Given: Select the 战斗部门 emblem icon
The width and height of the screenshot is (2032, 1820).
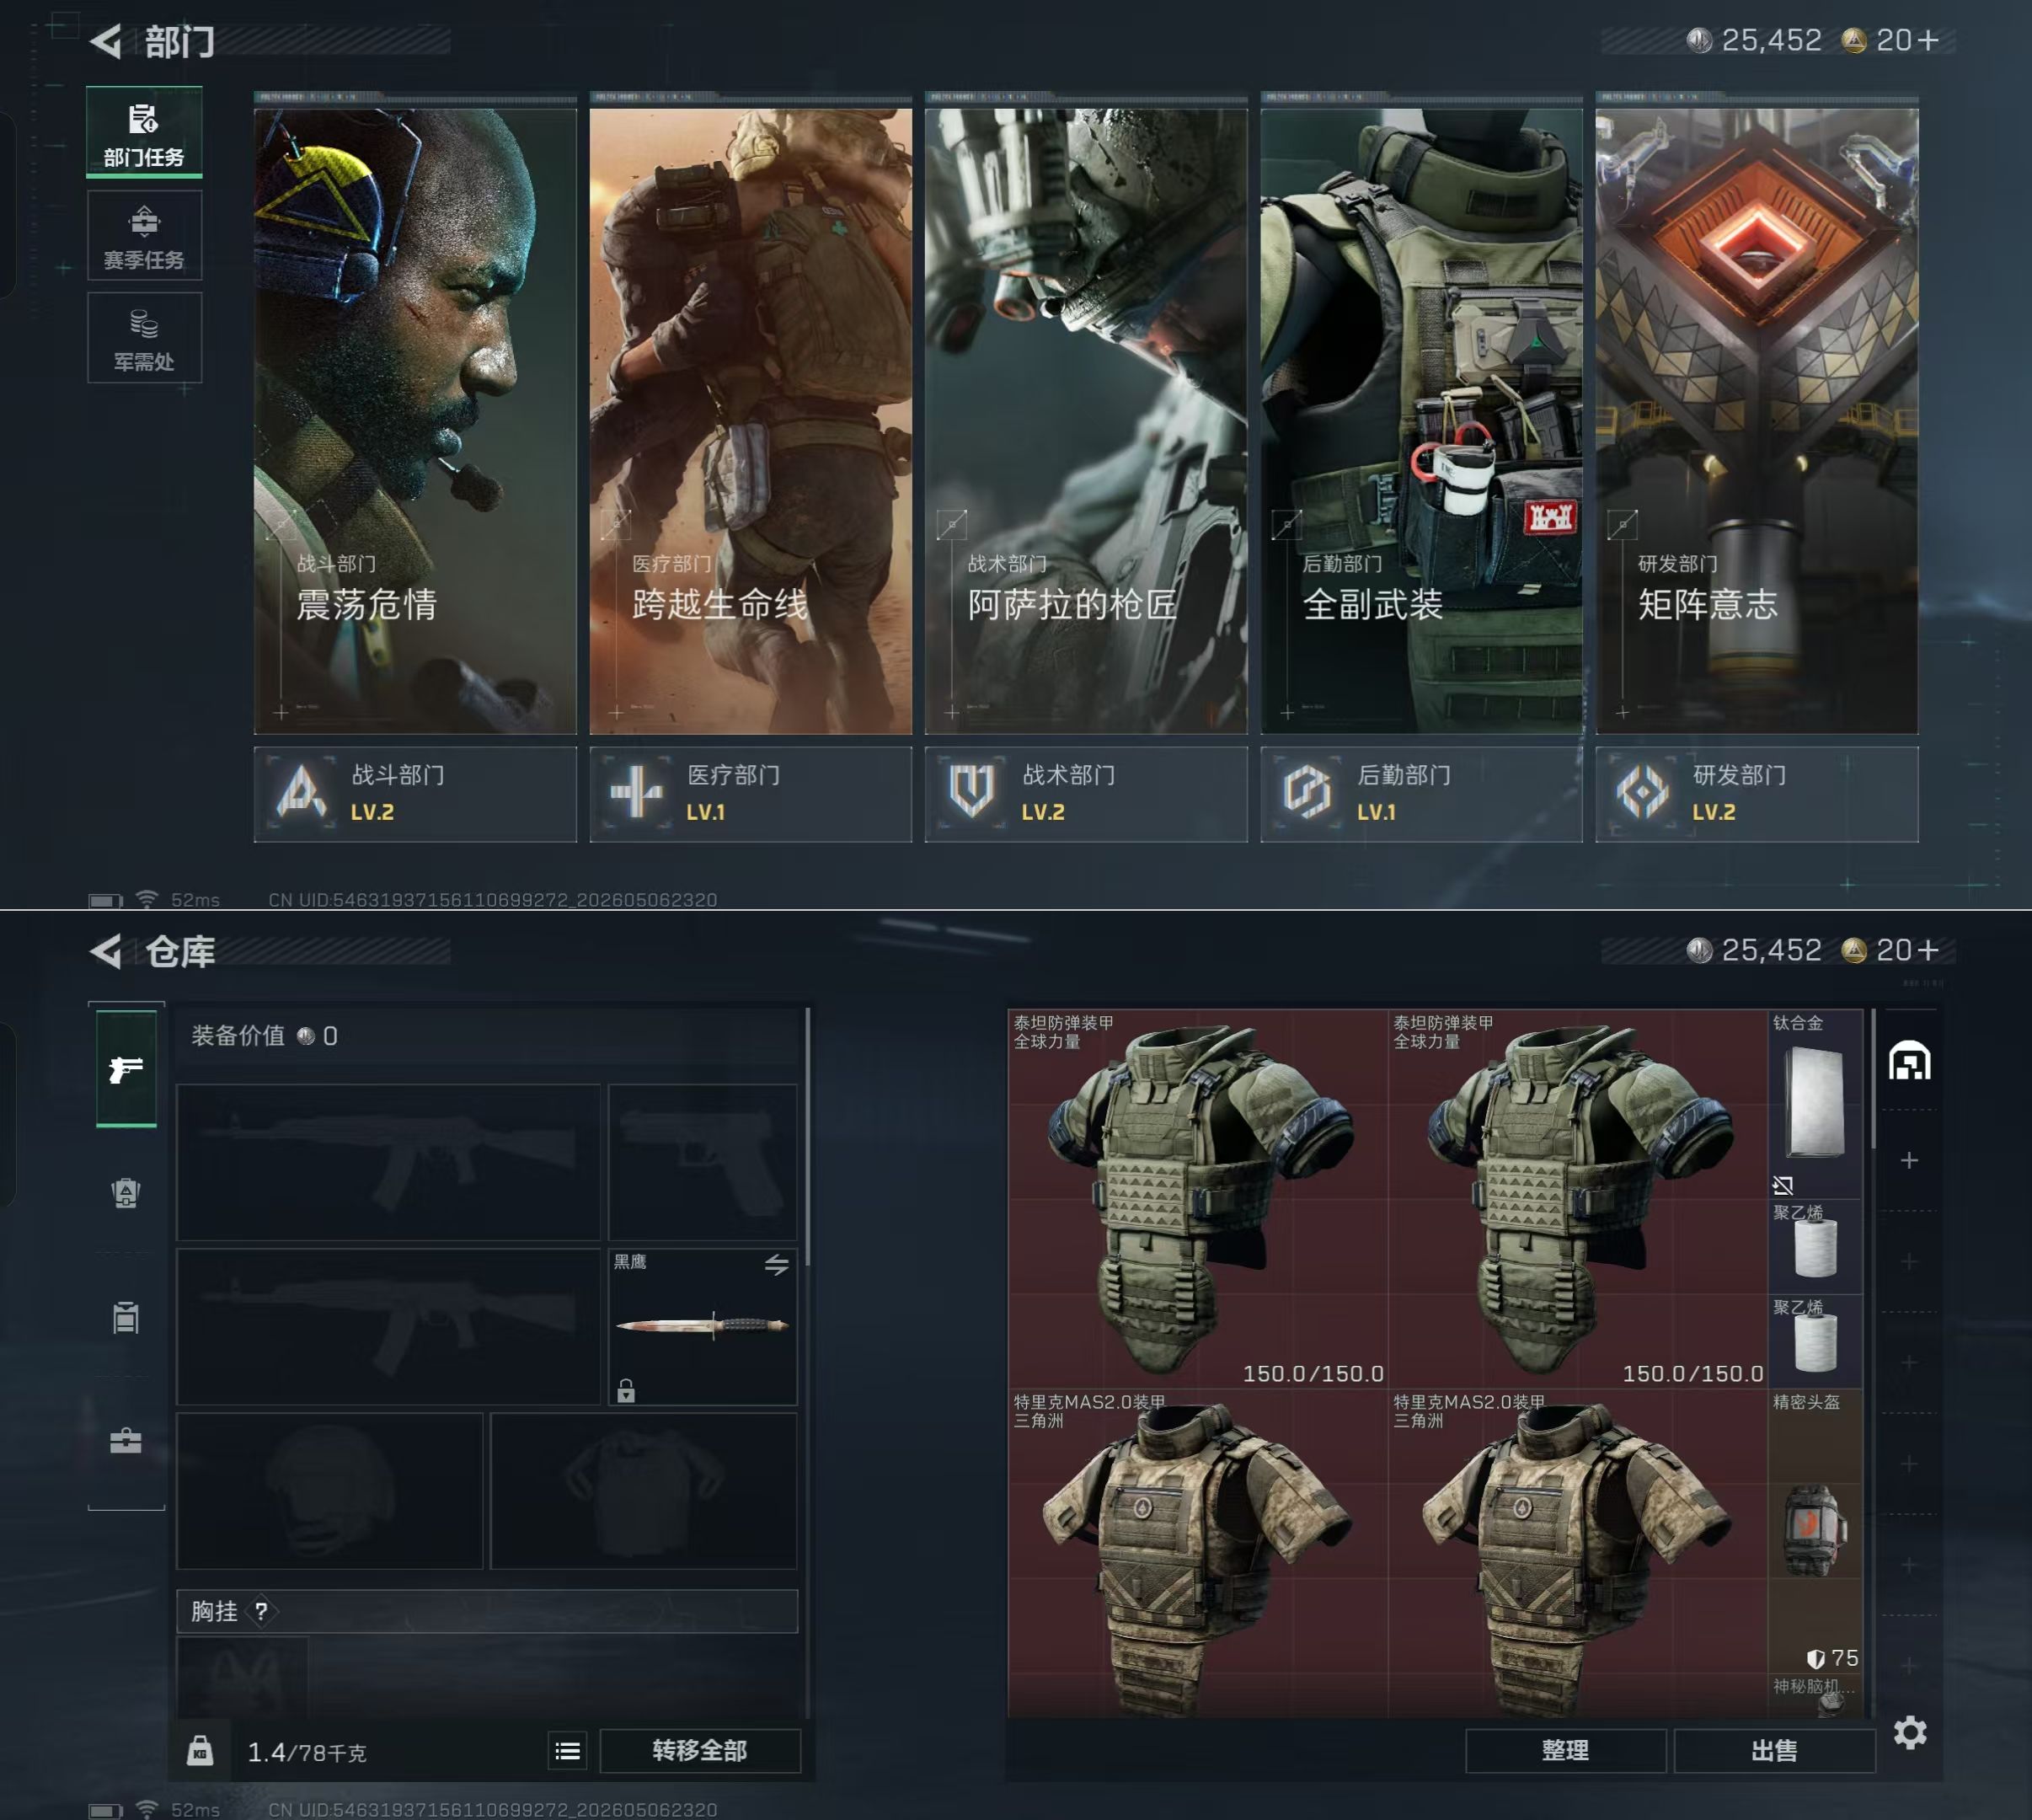Looking at the screenshot, I should click(302, 793).
